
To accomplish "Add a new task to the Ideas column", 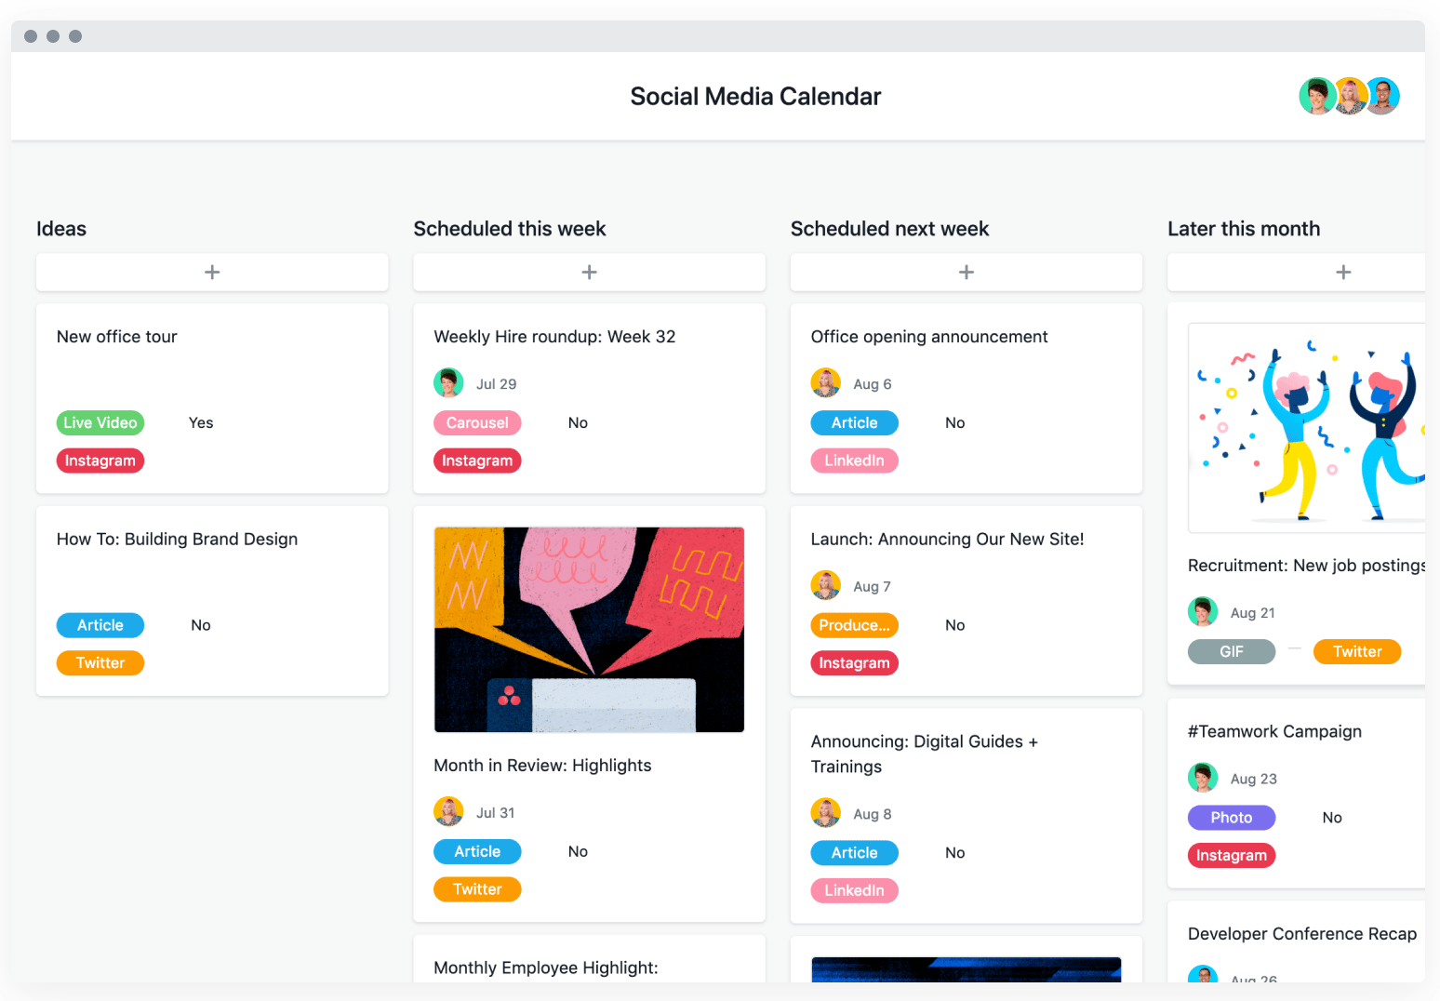I will point(211,272).
